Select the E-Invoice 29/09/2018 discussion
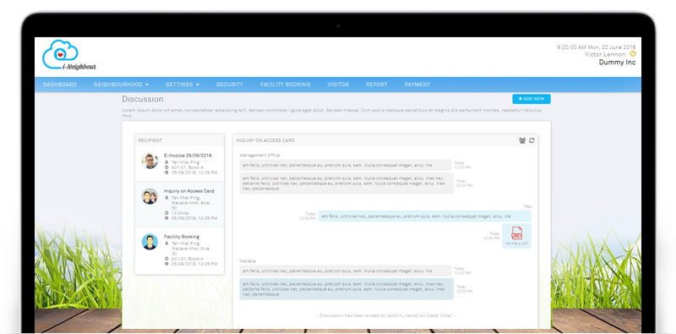676x334 pixels. (x=179, y=164)
